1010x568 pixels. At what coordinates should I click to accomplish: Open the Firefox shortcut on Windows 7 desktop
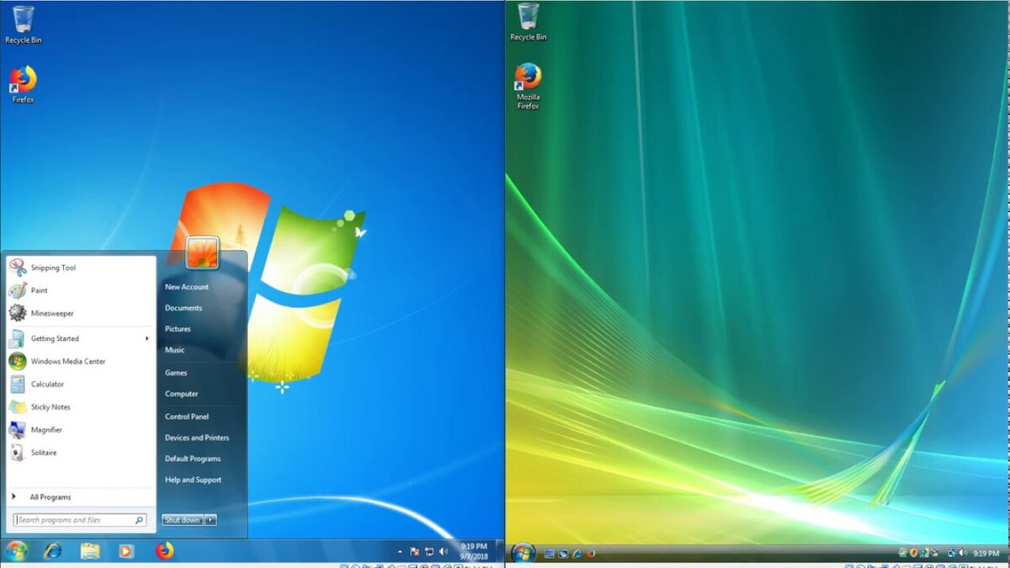pos(23,84)
